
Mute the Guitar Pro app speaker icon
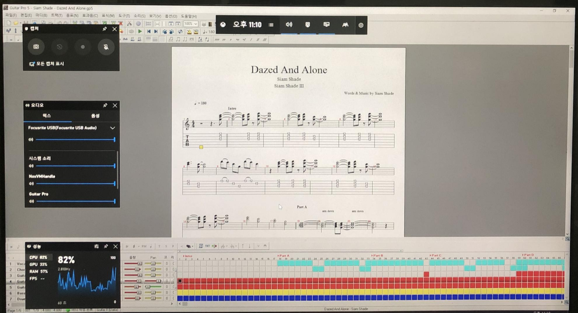point(31,201)
